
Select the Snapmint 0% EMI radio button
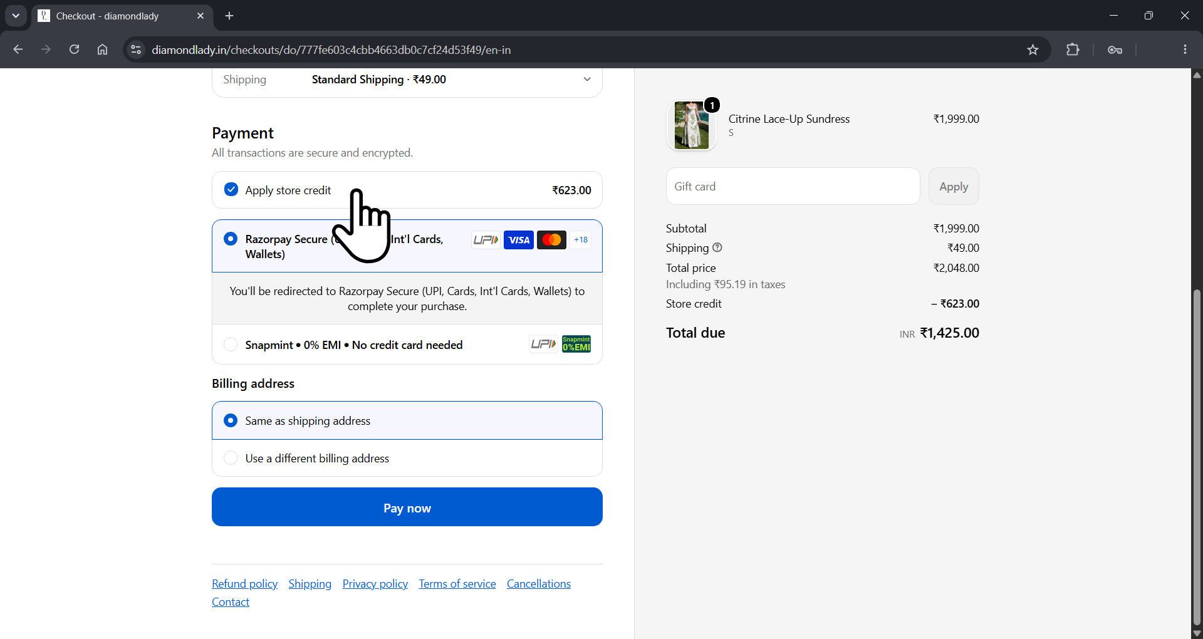click(x=231, y=344)
